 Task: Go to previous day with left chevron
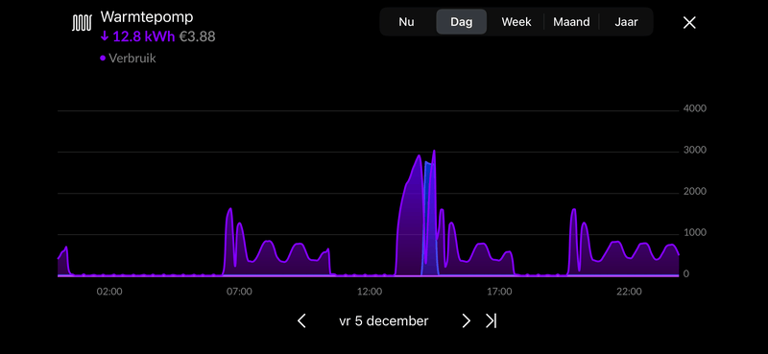pyautogui.click(x=301, y=320)
